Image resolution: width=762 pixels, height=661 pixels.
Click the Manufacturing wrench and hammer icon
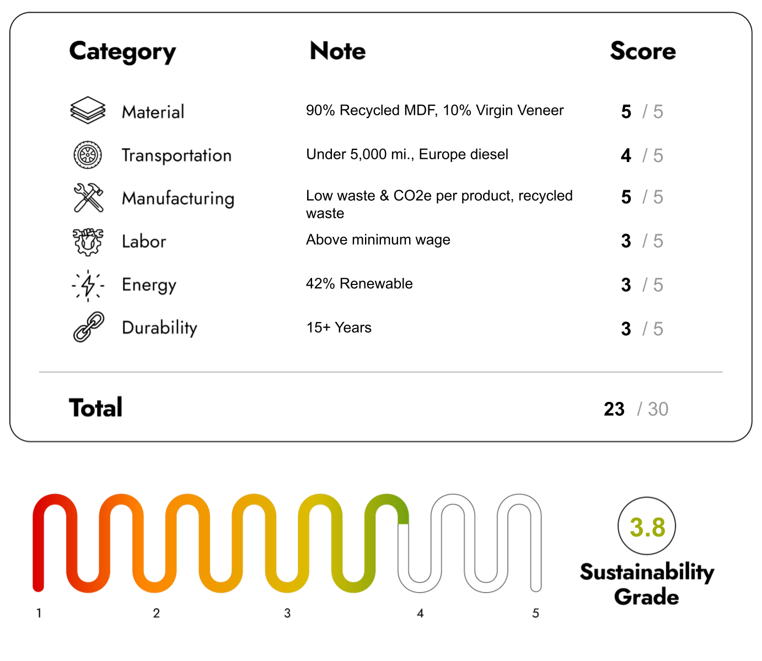click(x=88, y=197)
